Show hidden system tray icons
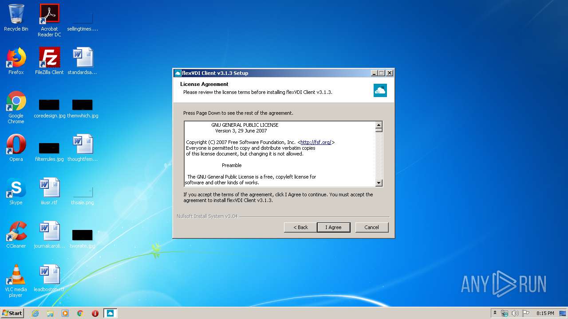This screenshot has height=319, width=568. 495,313
